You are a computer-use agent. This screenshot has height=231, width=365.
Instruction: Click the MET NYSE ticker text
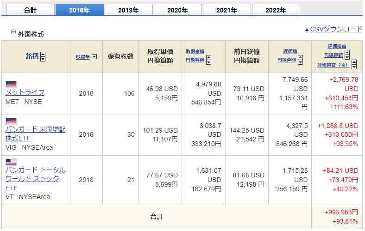(24, 102)
